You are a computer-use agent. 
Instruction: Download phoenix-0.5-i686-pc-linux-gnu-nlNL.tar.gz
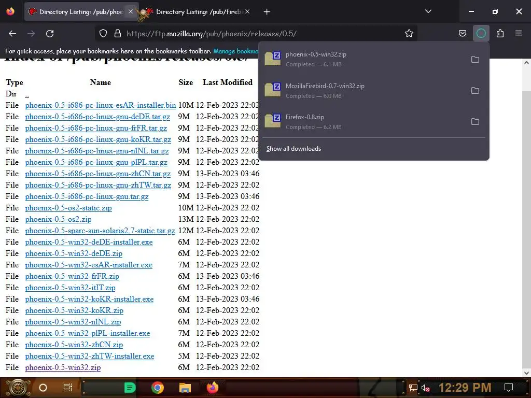[97, 151]
